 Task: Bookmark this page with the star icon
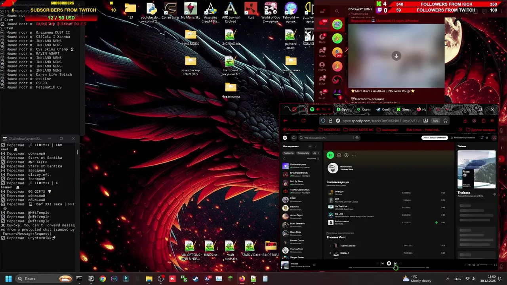pyautogui.click(x=445, y=121)
